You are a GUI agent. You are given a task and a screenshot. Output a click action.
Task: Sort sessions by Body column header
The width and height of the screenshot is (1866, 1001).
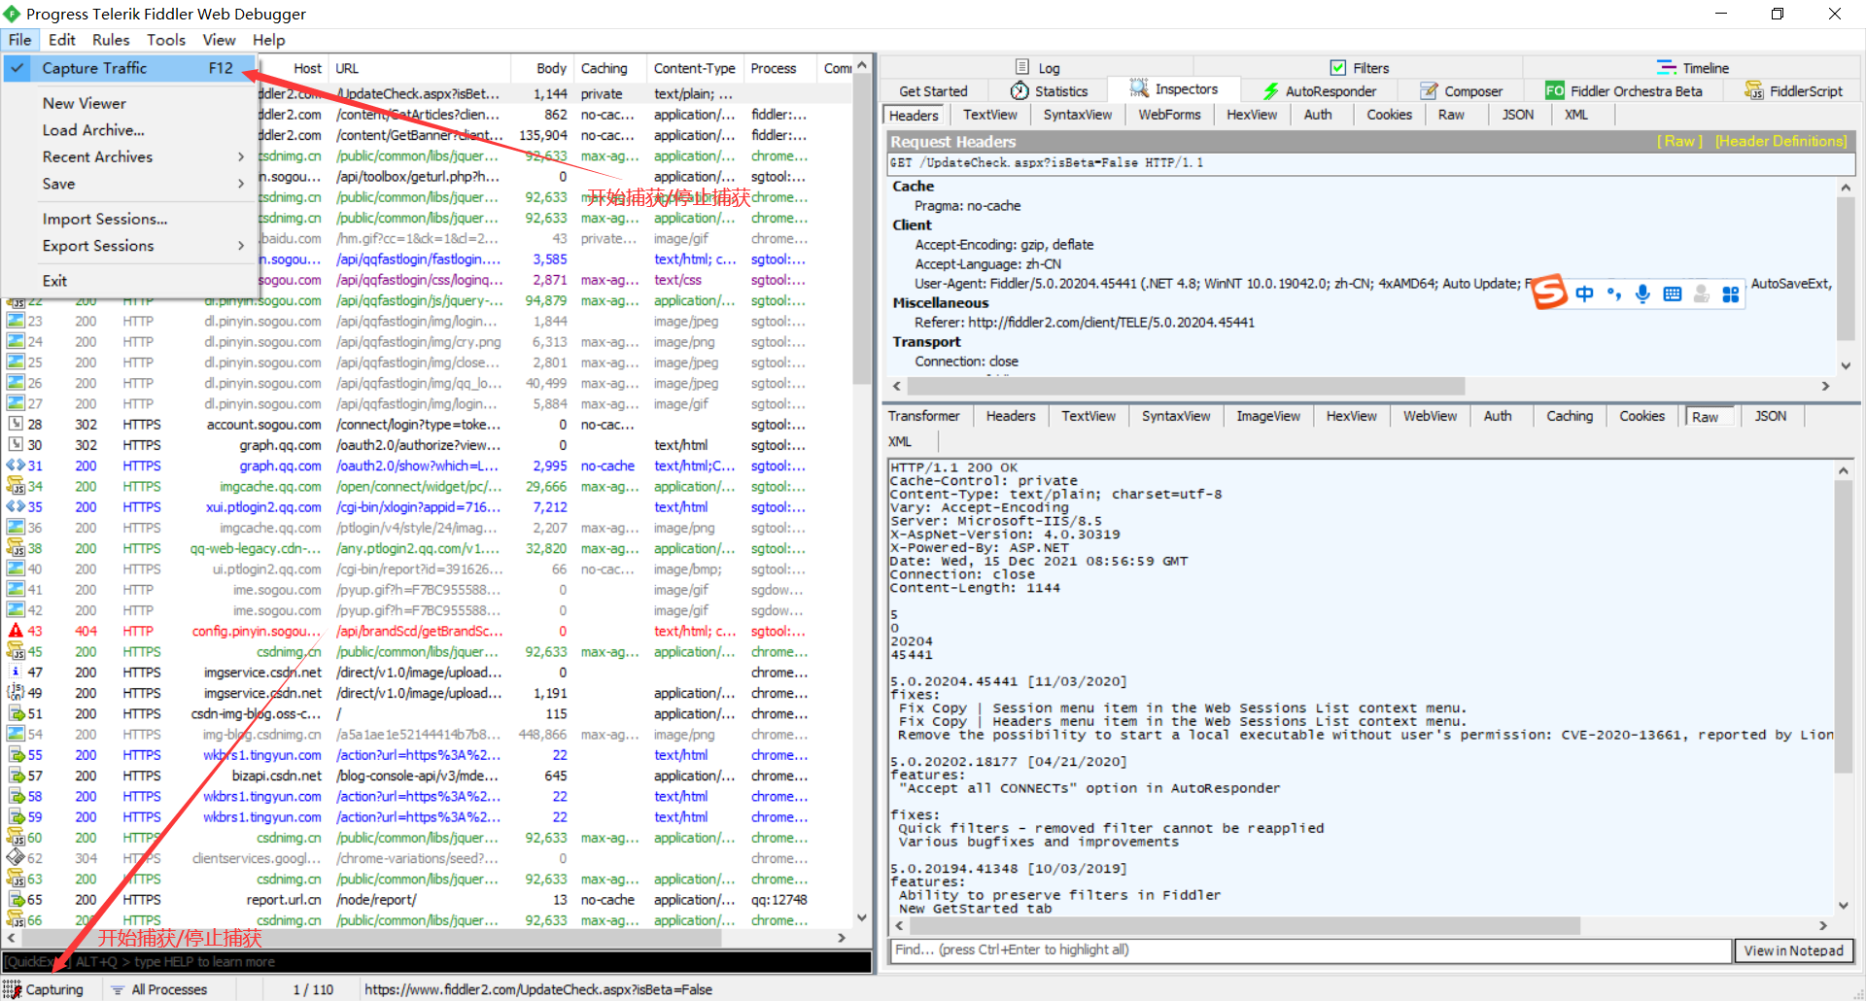(550, 68)
